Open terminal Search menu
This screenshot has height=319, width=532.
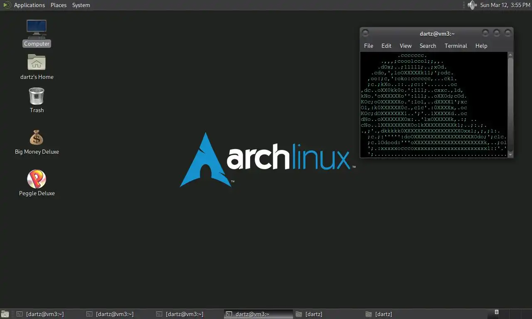pyautogui.click(x=428, y=46)
